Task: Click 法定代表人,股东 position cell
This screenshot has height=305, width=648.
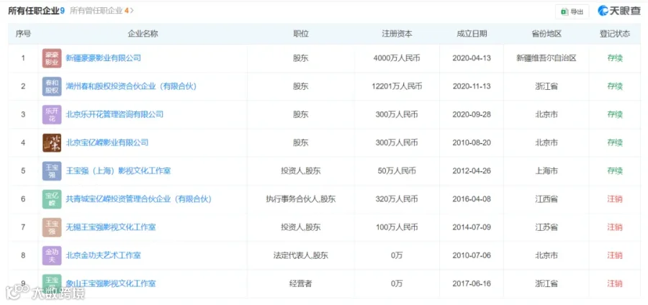Action: point(301,255)
